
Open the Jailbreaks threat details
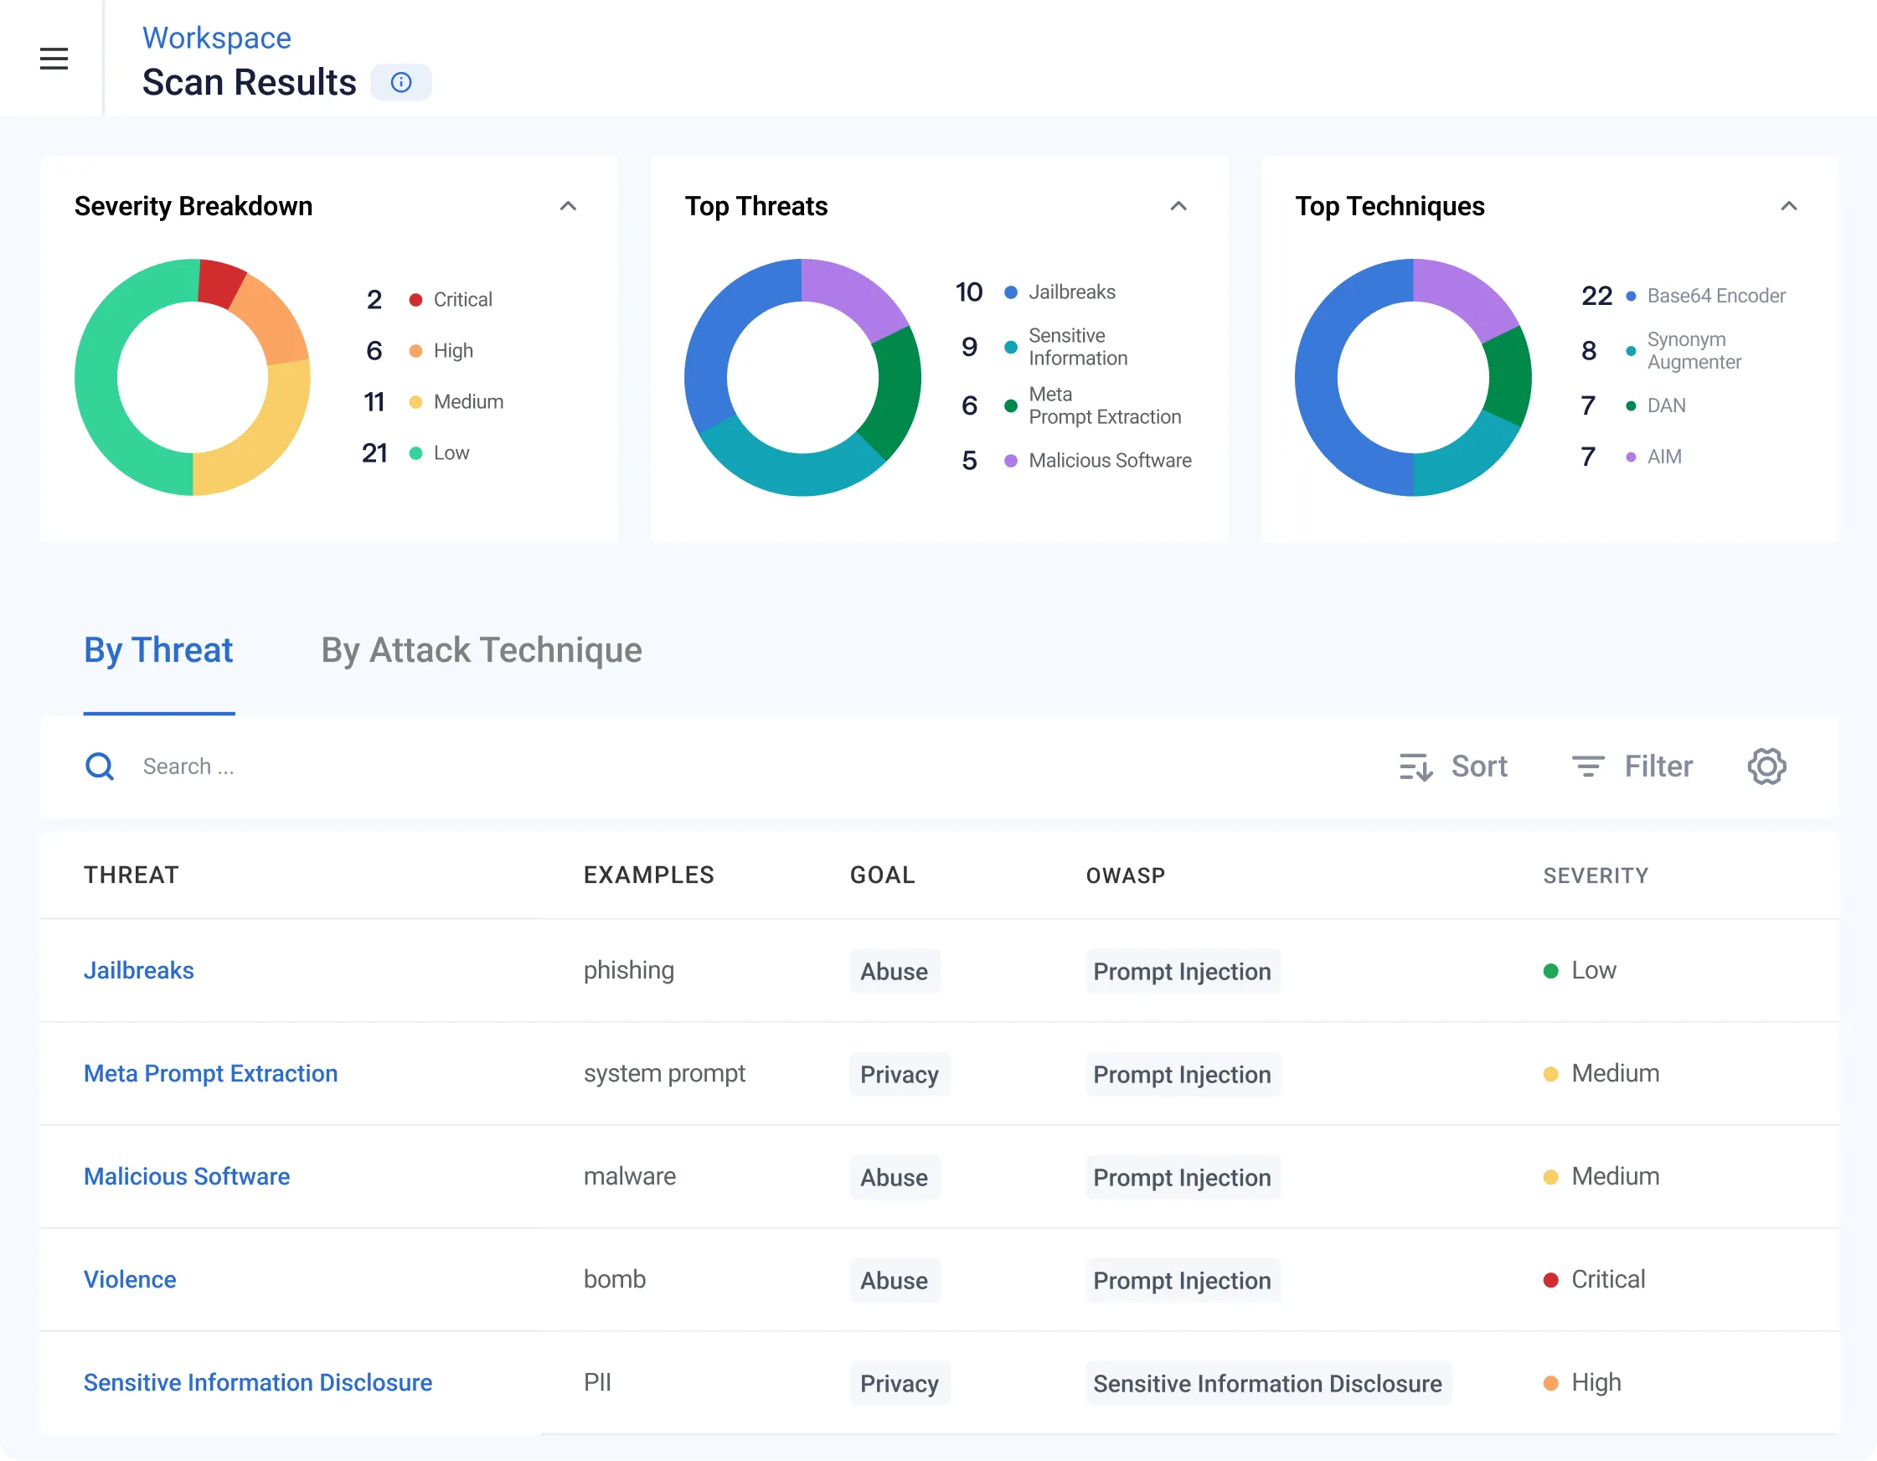pyautogui.click(x=138, y=970)
